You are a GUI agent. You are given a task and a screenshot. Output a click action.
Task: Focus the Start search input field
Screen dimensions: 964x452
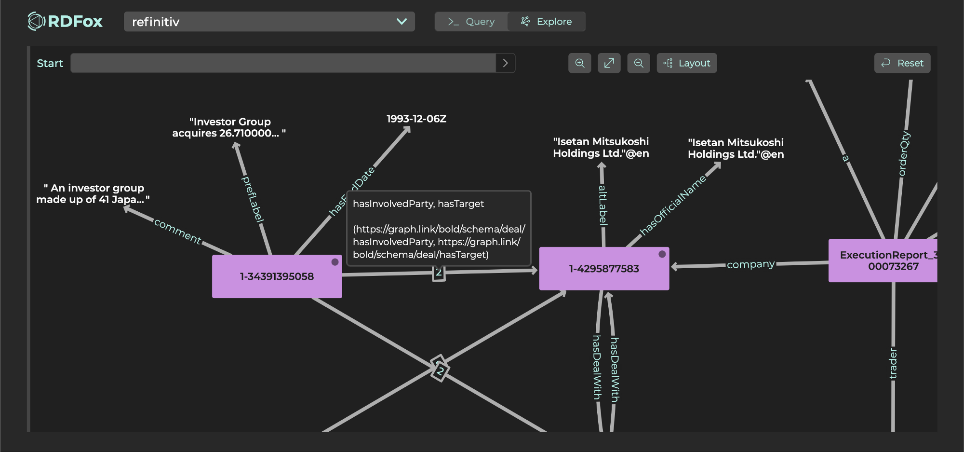coord(283,63)
